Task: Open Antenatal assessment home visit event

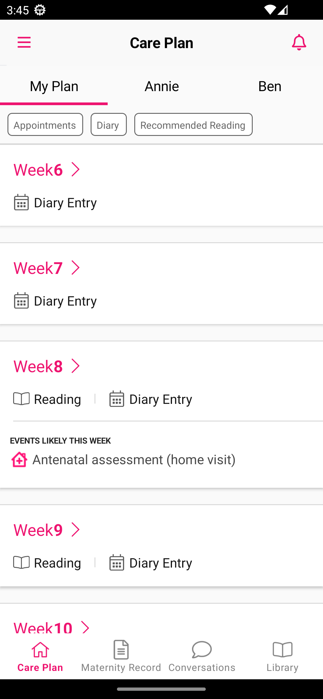Action: 133,459
